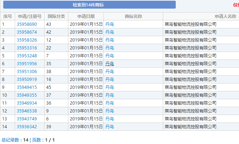Select the 序号 column header
Viewport: 239px width, 144px height.
[x=8, y=16]
